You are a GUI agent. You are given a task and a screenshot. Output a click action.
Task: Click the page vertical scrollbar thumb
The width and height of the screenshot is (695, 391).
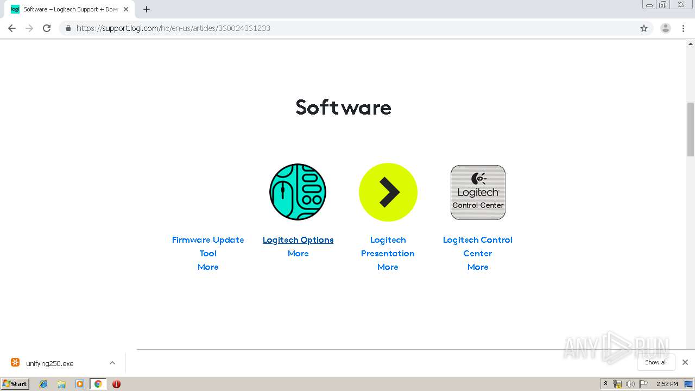pyautogui.click(x=691, y=129)
